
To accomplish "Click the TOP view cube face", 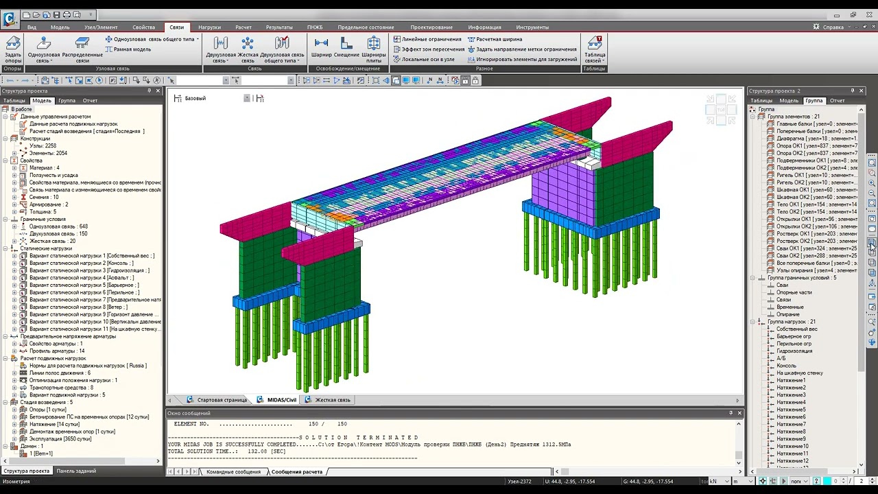I will [721, 110].
